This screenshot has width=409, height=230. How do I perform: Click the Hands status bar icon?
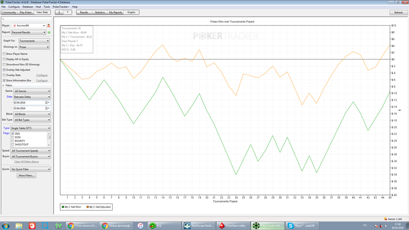point(385,219)
